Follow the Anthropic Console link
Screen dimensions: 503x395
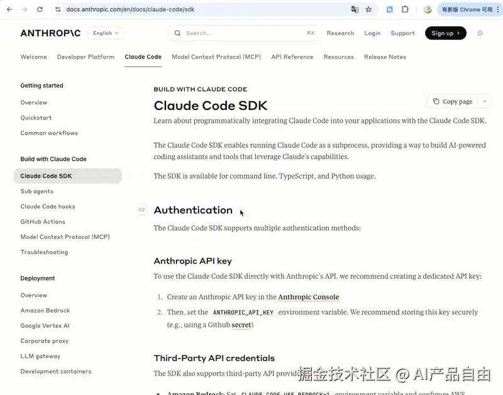pos(308,297)
